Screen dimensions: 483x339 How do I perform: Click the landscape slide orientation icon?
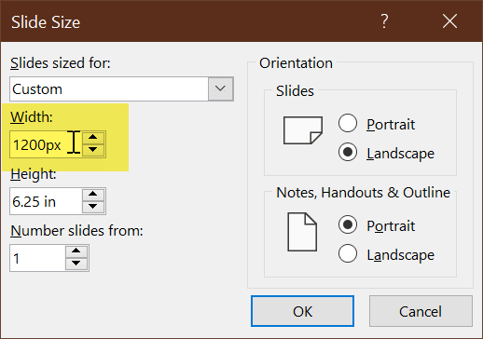click(303, 130)
